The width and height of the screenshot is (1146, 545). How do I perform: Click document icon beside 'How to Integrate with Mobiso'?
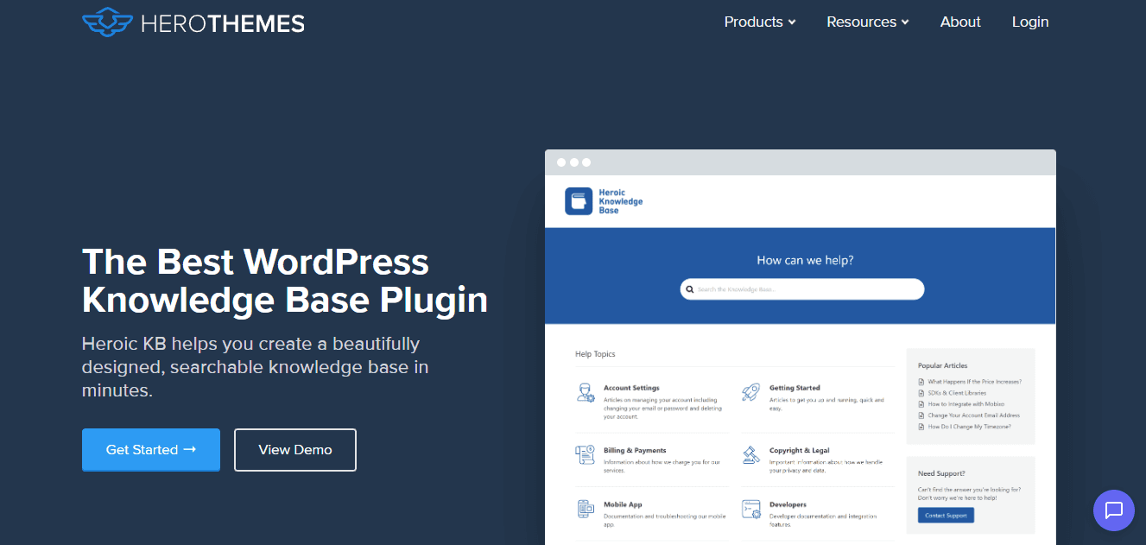pyautogui.click(x=921, y=404)
